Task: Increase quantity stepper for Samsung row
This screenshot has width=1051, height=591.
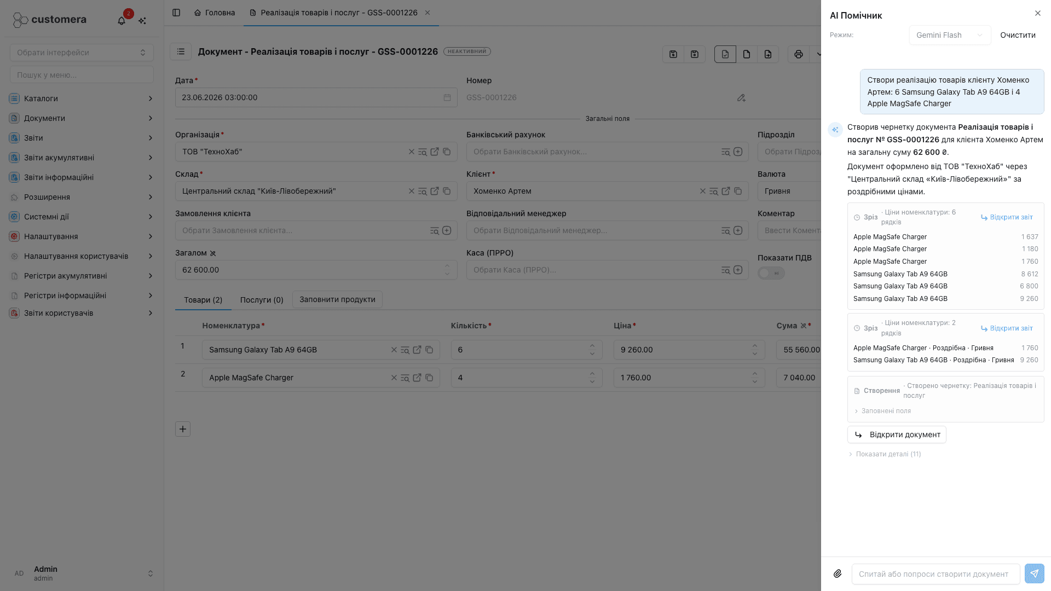Action: pyautogui.click(x=592, y=346)
